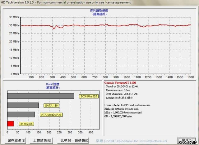Click the 1GB axis label
Screen dimensions: 199x145
click(31, 77)
